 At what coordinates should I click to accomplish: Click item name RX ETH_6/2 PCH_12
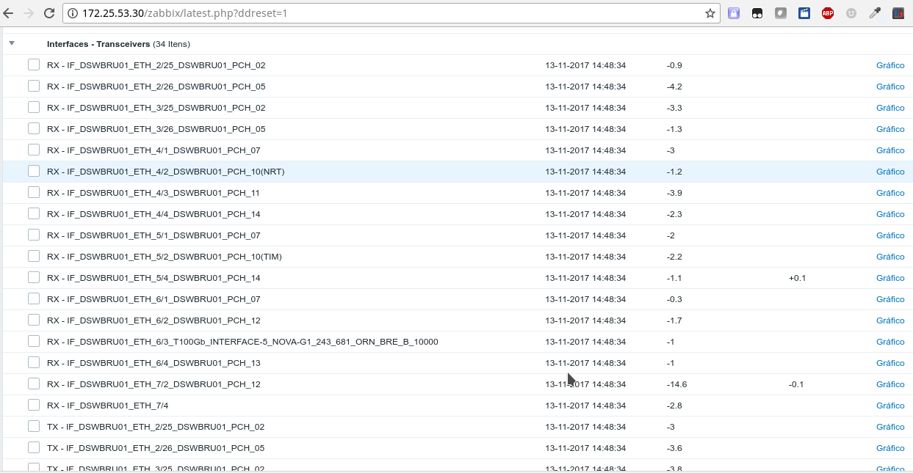pos(154,320)
